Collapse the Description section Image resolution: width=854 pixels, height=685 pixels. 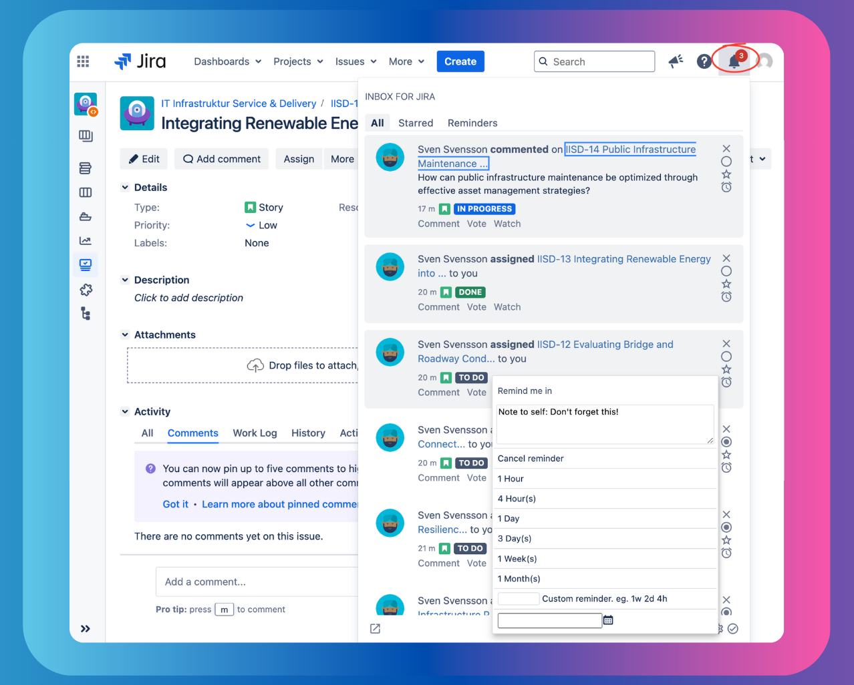[125, 280]
